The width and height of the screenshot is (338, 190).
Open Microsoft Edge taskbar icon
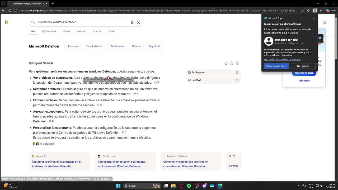(x=220, y=186)
